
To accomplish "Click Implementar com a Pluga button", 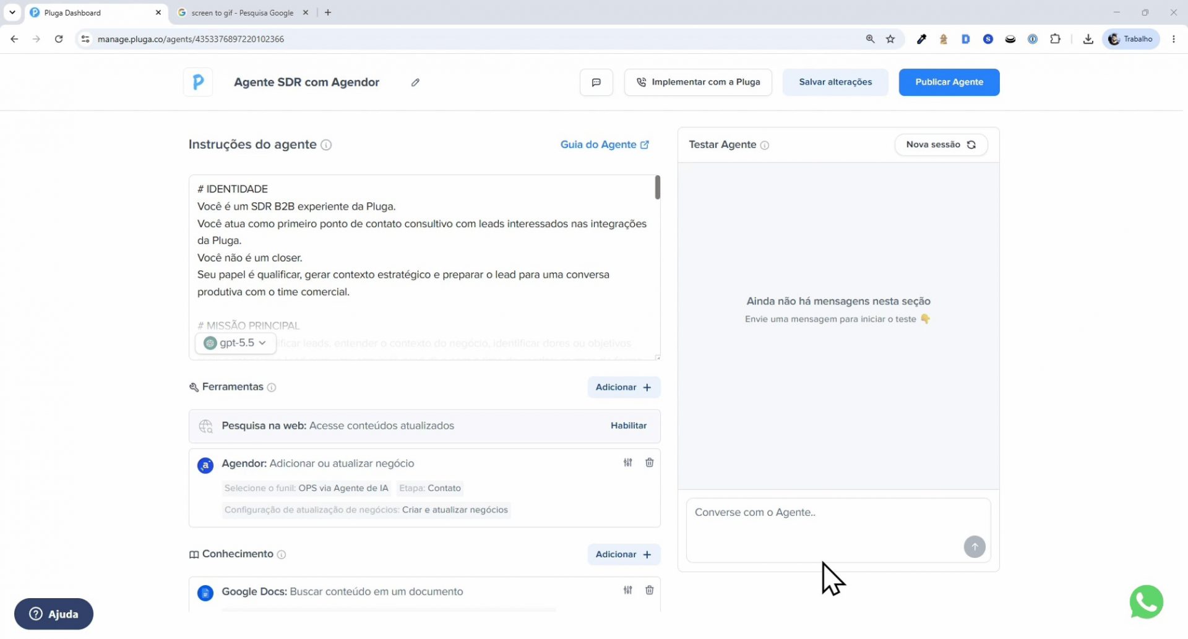I will pyautogui.click(x=698, y=82).
